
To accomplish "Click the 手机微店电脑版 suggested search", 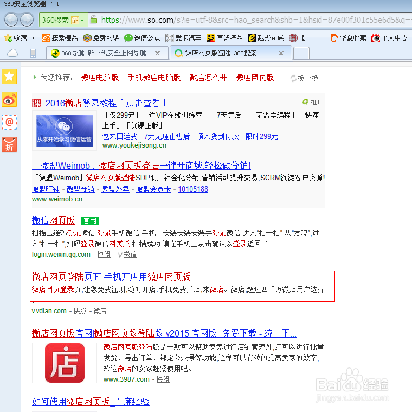I will coord(154,78).
